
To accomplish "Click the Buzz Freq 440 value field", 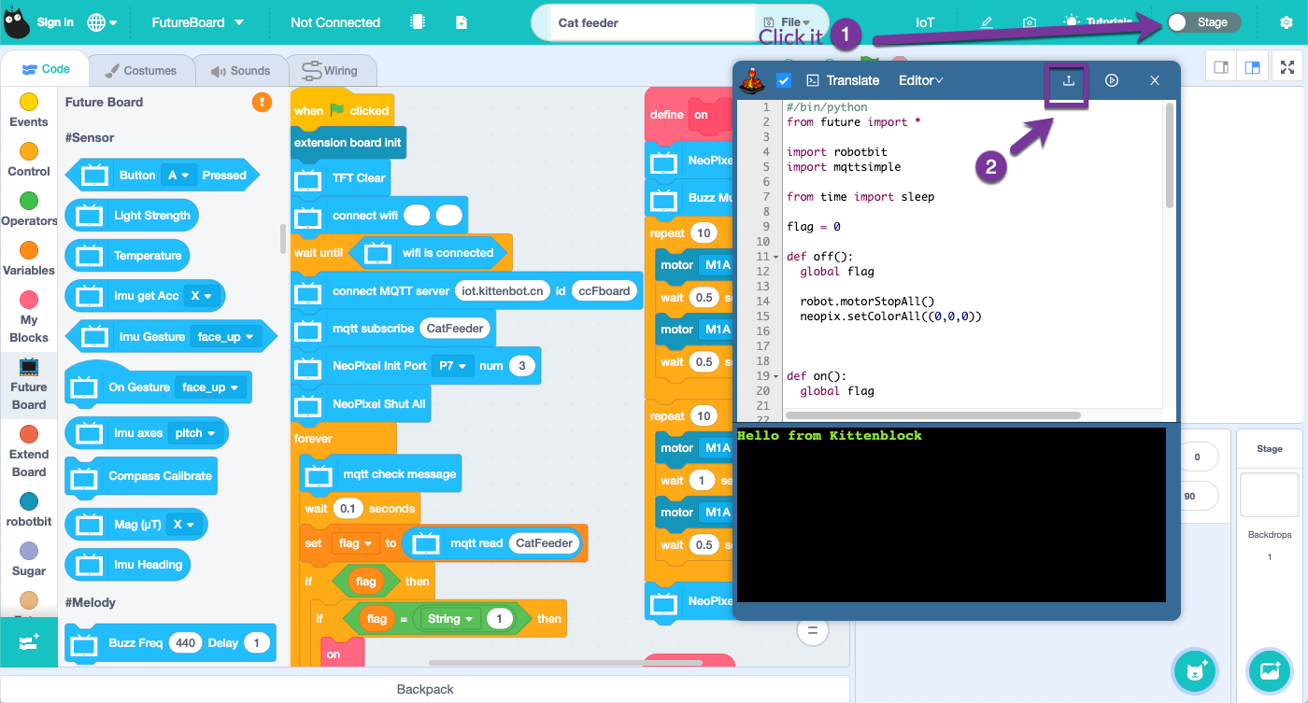I will pyautogui.click(x=186, y=643).
